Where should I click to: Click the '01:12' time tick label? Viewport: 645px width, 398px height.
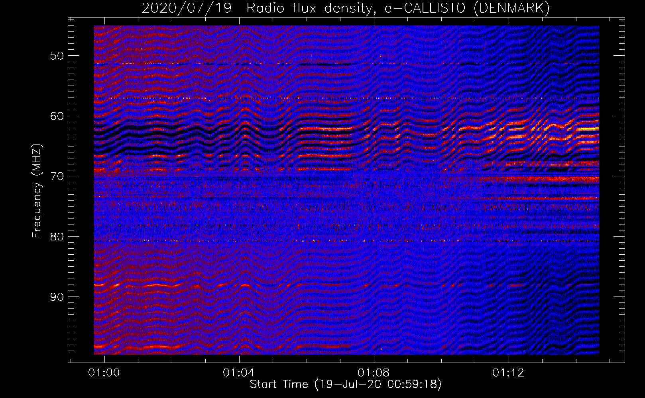click(508, 373)
